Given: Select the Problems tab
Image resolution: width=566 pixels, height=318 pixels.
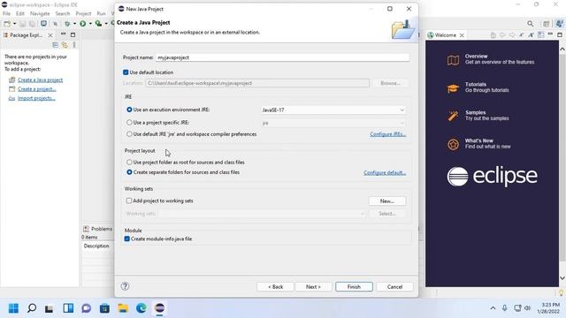Looking at the screenshot, I should coord(98,229).
